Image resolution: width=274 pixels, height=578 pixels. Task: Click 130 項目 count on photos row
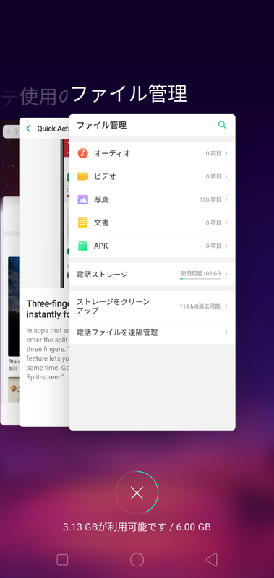210,199
